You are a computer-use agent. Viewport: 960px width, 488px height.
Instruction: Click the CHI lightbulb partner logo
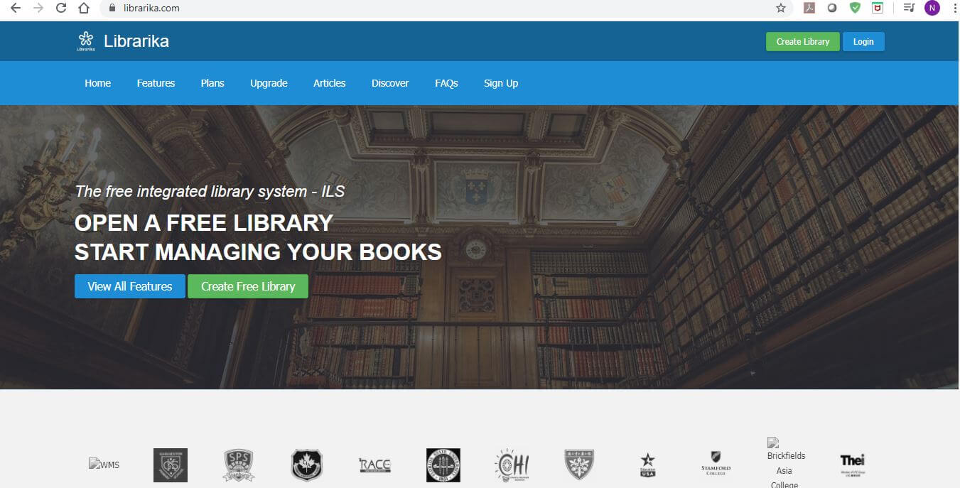click(512, 465)
